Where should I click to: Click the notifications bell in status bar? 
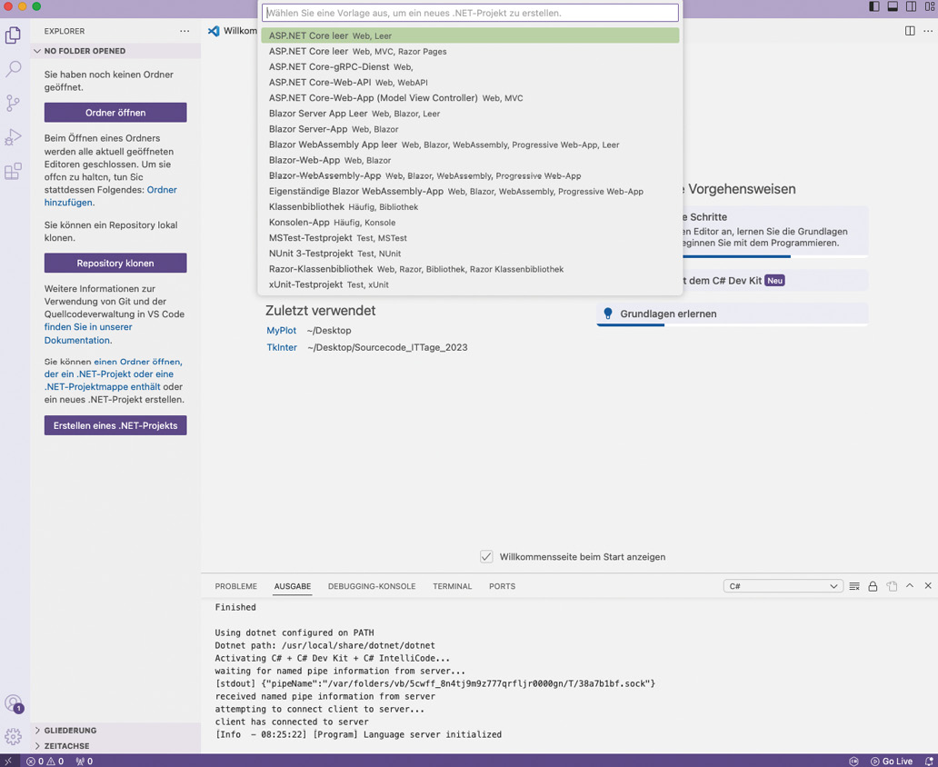[x=929, y=761]
